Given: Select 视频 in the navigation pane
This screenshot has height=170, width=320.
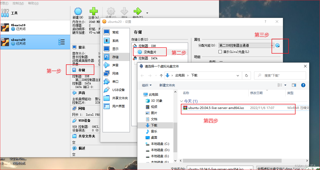Looking at the screenshot, I should click(x=154, y=107).
